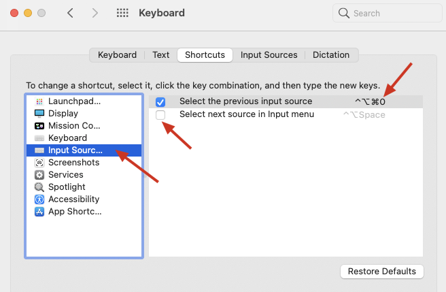Go back using the back arrow

tap(71, 13)
